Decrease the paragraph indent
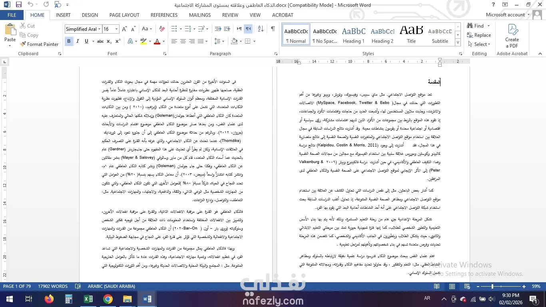The height and width of the screenshot is (307, 546). (218, 29)
